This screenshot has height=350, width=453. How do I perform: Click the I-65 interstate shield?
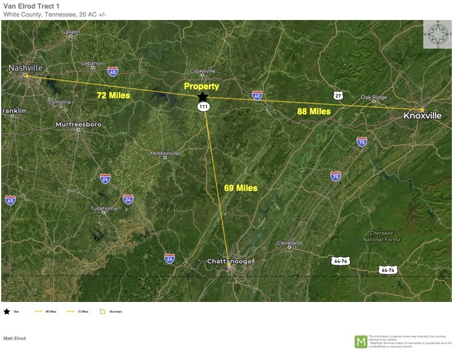[10, 200]
